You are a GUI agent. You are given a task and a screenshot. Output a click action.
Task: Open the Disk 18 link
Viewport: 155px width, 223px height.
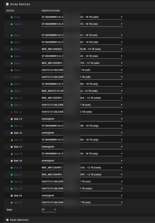click(x=18, y=154)
